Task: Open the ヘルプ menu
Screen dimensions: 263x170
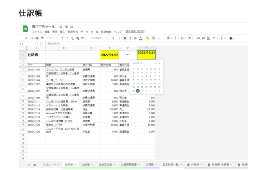Action: coord(118,32)
